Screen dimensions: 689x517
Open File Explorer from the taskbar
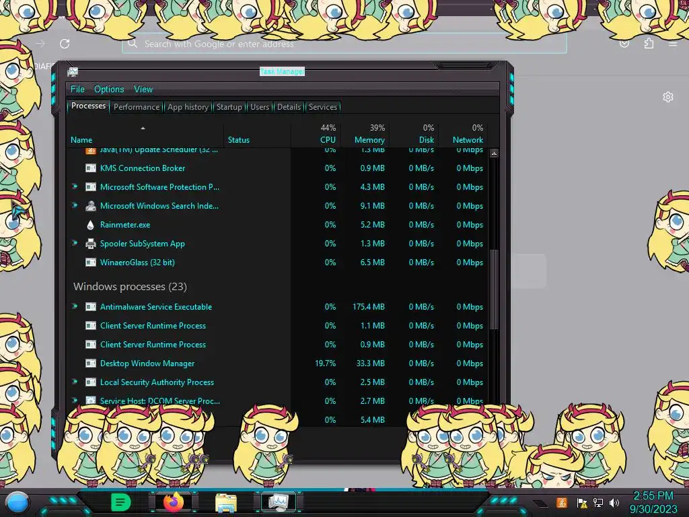pos(226,503)
